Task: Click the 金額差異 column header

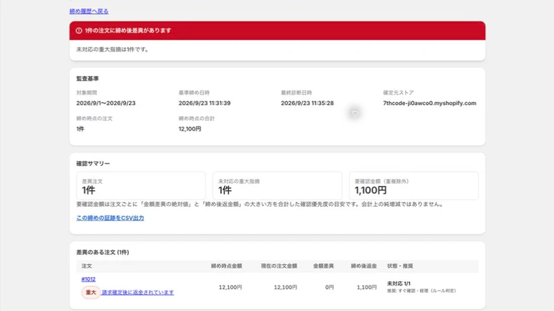Action: point(323,266)
